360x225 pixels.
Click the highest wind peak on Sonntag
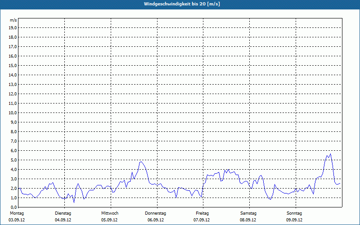point(330,154)
